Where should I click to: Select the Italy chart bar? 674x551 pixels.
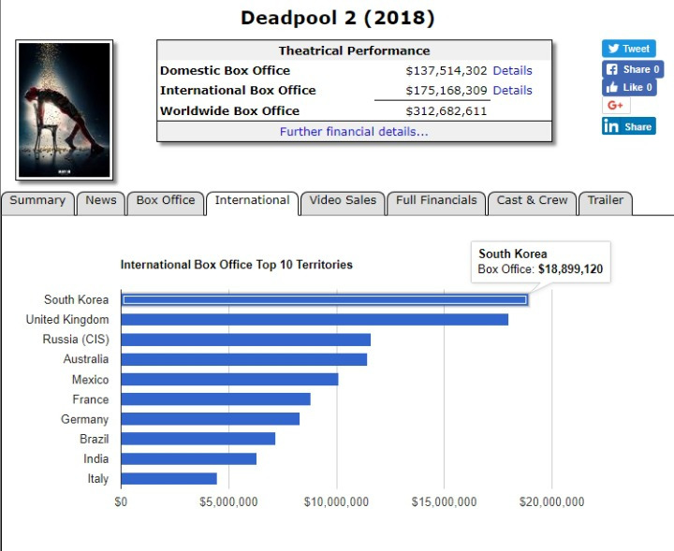[168, 478]
